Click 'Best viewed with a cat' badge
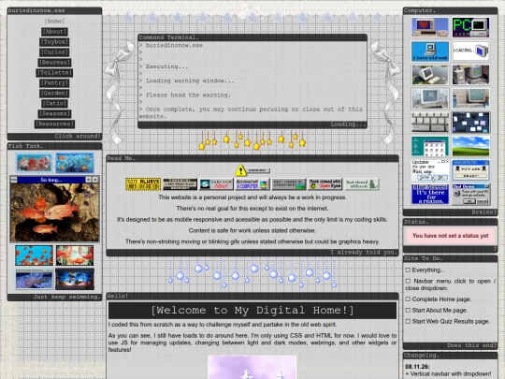The height and width of the screenshot is (379, 505). [361, 184]
